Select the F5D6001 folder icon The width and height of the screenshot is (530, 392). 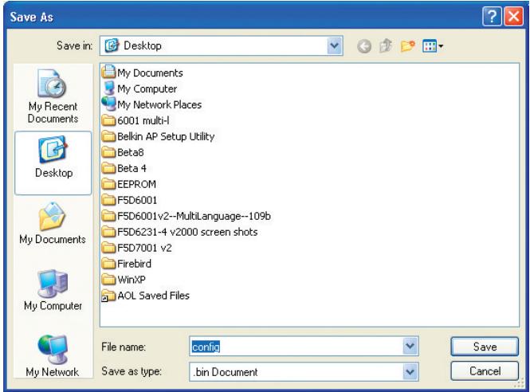[109, 200]
